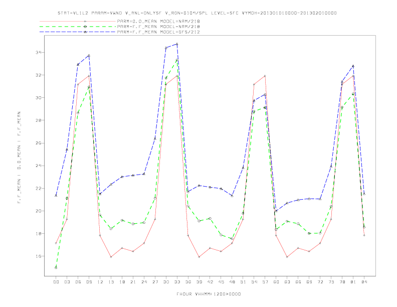Click the x-axis label FHOUR VHHMM=1200>0000

[209, 294]
